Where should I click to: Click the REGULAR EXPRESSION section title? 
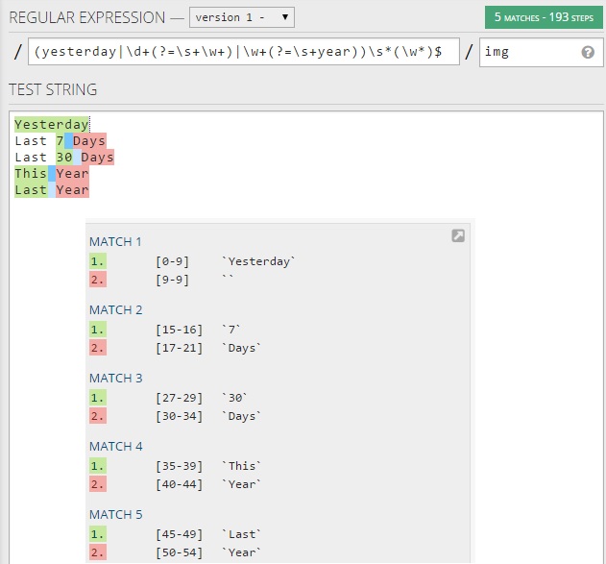coord(87,18)
